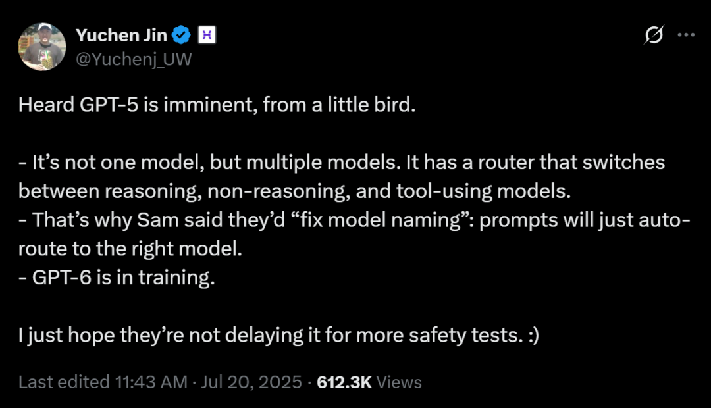Viewport: 711px width, 408px height.
Task: Open the Grok explain-post icon
Action: pyautogui.click(x=654, y=35)
